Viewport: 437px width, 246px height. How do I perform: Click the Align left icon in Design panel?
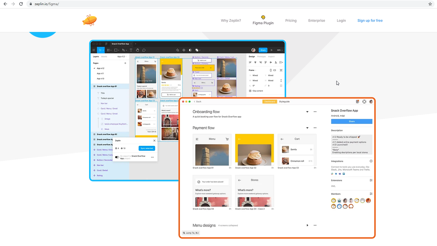pos(250,62)
